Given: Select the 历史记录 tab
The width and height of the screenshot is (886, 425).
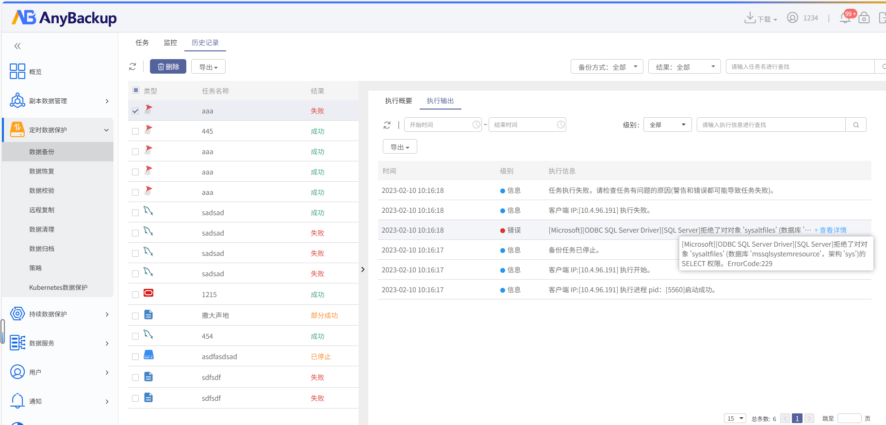Looking at the screenshot, I should [x=205, y=43].
